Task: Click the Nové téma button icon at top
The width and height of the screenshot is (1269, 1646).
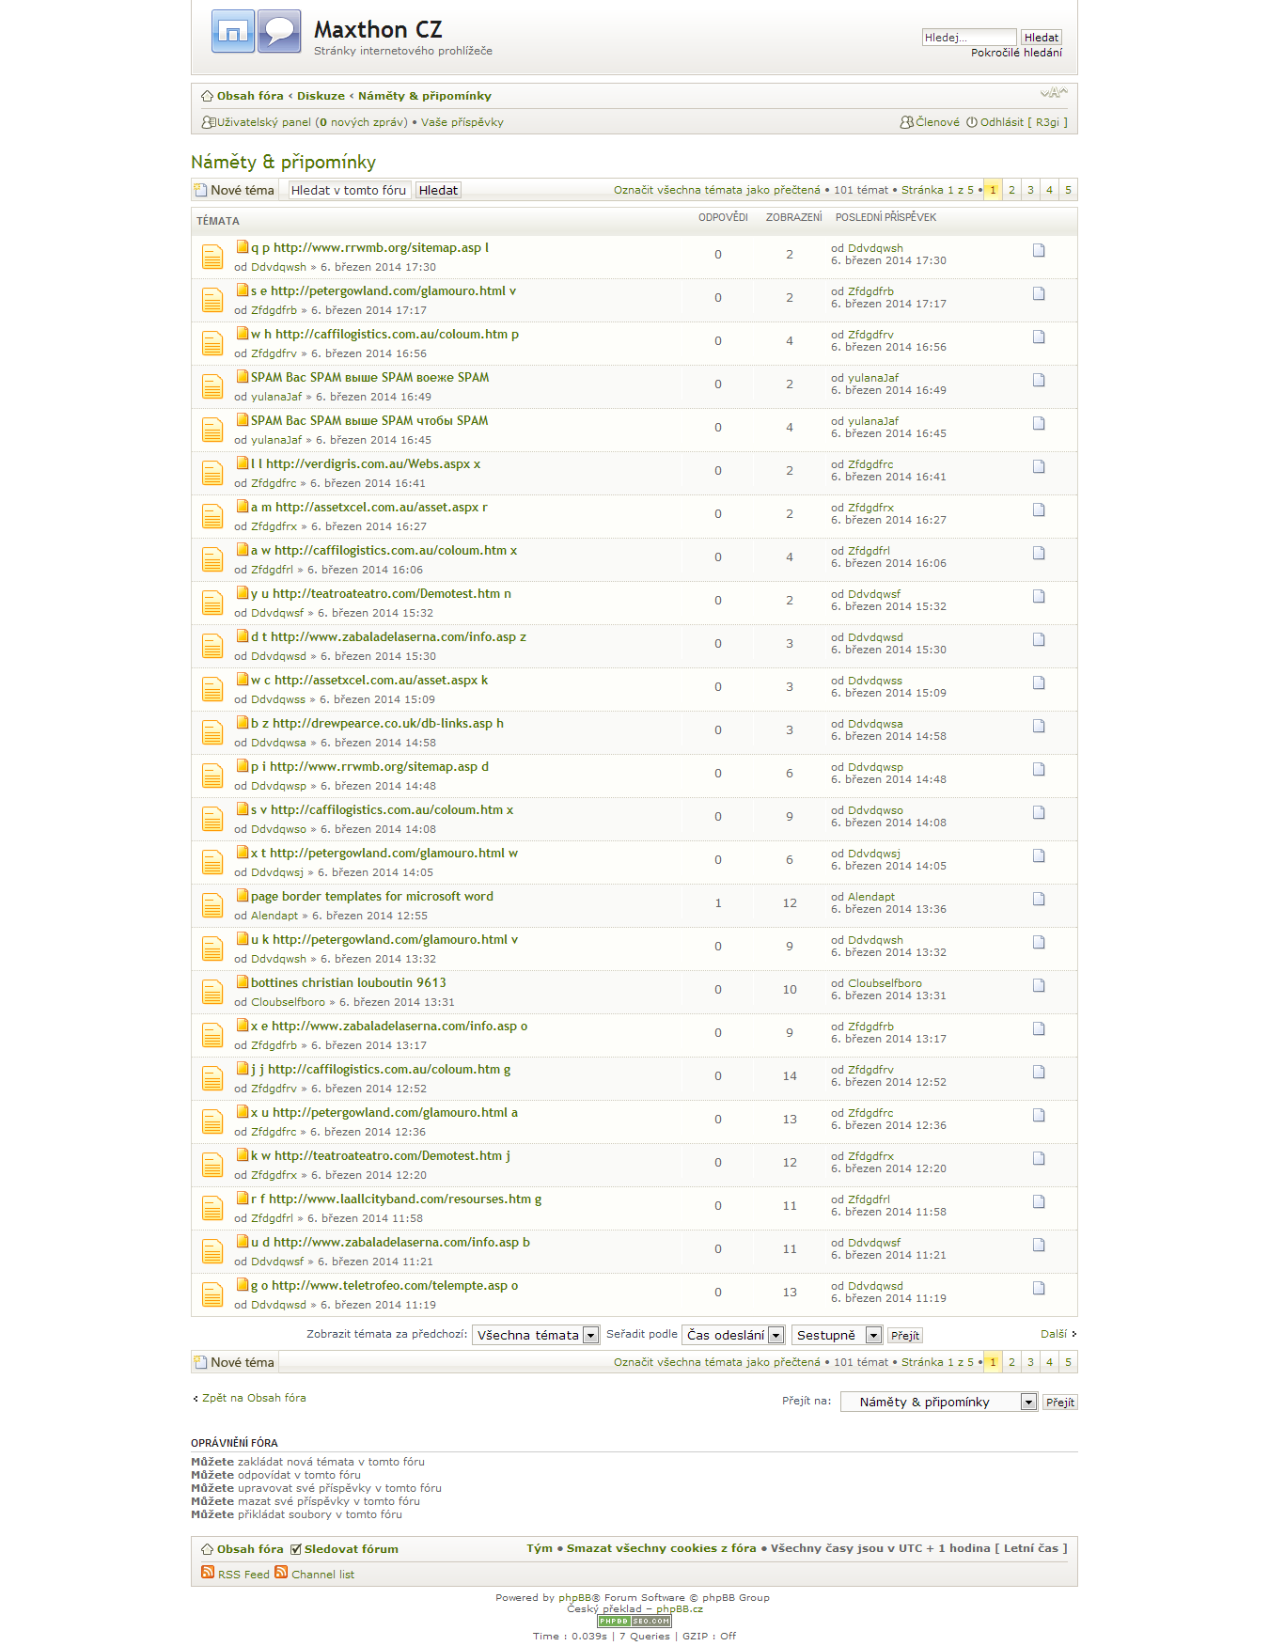Action: pos(200,190)
